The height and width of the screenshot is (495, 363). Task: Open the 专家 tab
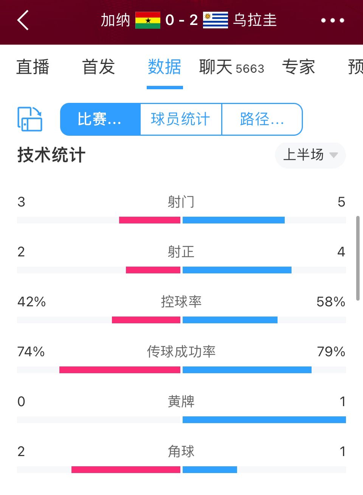(x=299, y=67)
